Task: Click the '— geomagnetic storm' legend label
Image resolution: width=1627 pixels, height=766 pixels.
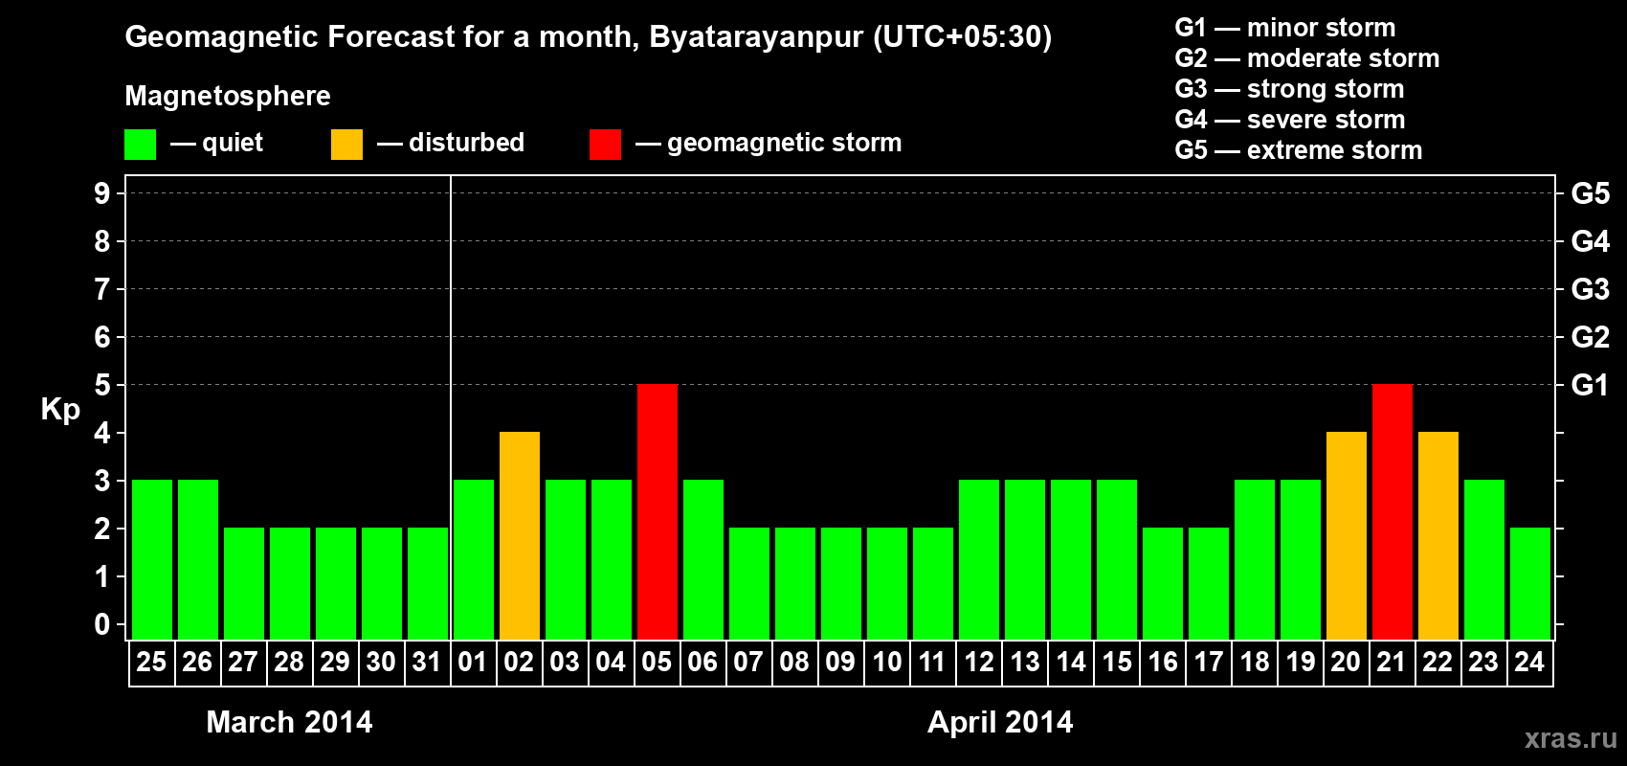Action: coord(769,143)
